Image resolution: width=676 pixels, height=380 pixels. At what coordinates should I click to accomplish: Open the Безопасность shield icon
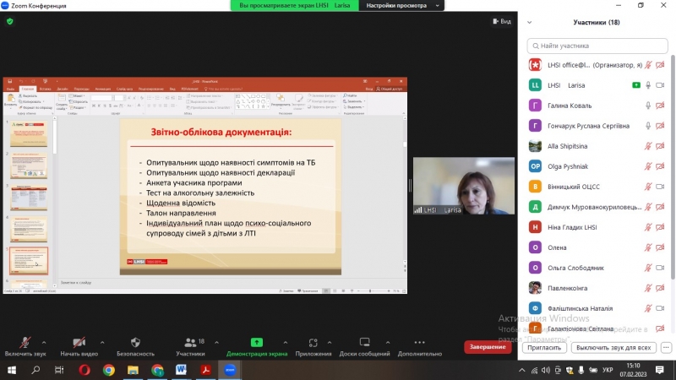point(135,342)
